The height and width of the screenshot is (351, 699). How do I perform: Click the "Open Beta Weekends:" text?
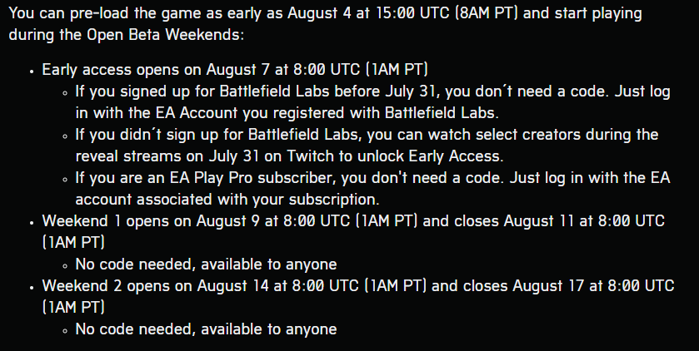pos(166,35)
